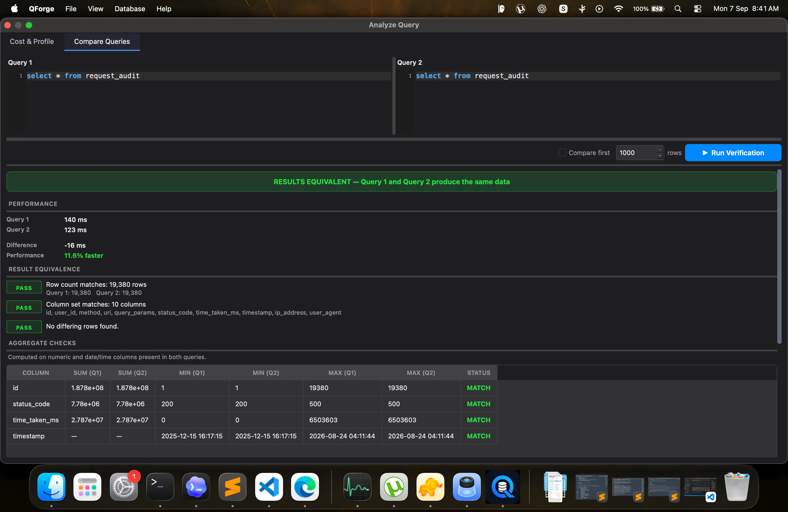Click the Wi-Fi status icon

pos(619,9)
